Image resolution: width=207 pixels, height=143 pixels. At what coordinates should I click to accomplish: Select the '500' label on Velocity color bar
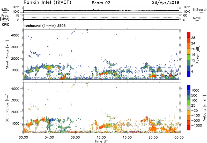pos(194,95)
